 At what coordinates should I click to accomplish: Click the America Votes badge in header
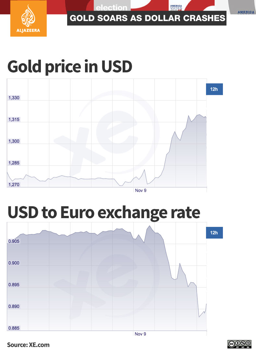click(x=177, y=7)
